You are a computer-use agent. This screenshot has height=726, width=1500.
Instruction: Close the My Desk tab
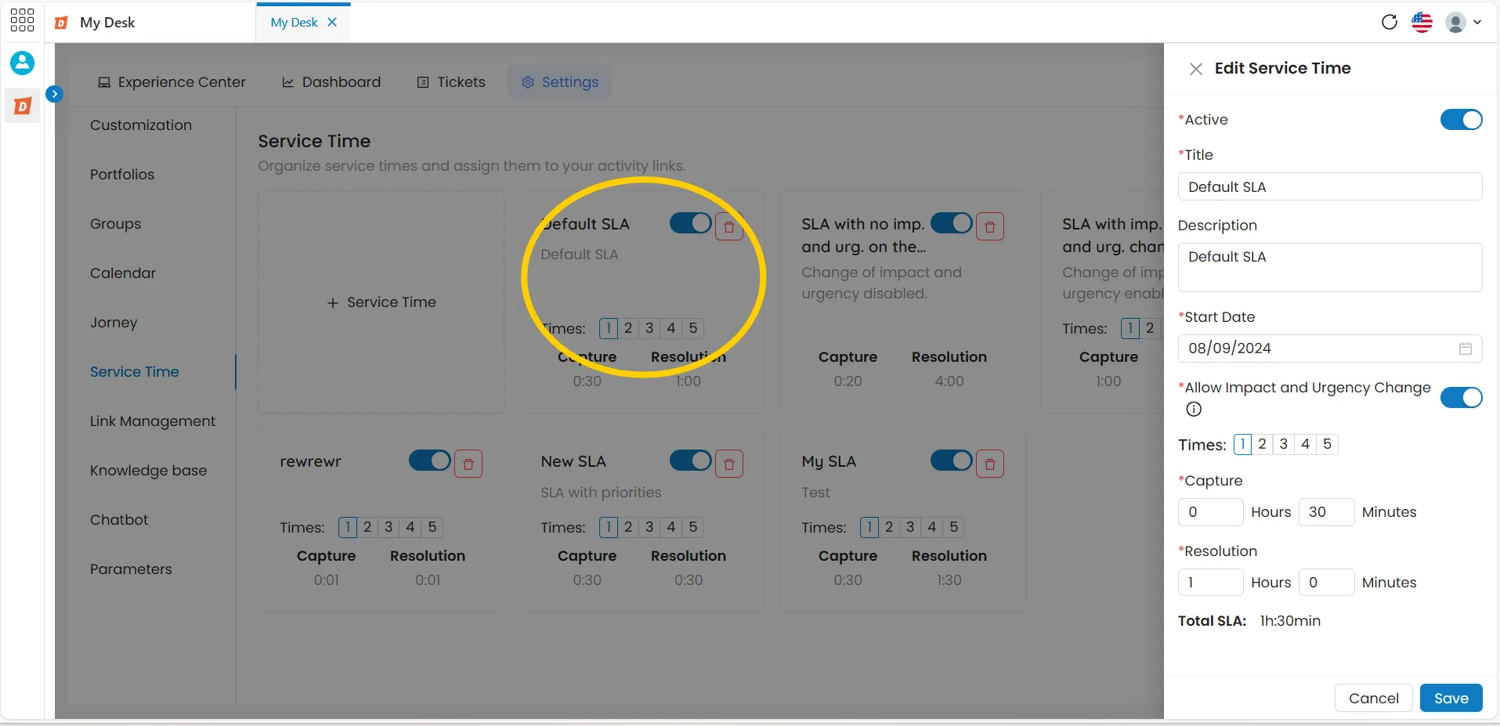pos(332,22)
